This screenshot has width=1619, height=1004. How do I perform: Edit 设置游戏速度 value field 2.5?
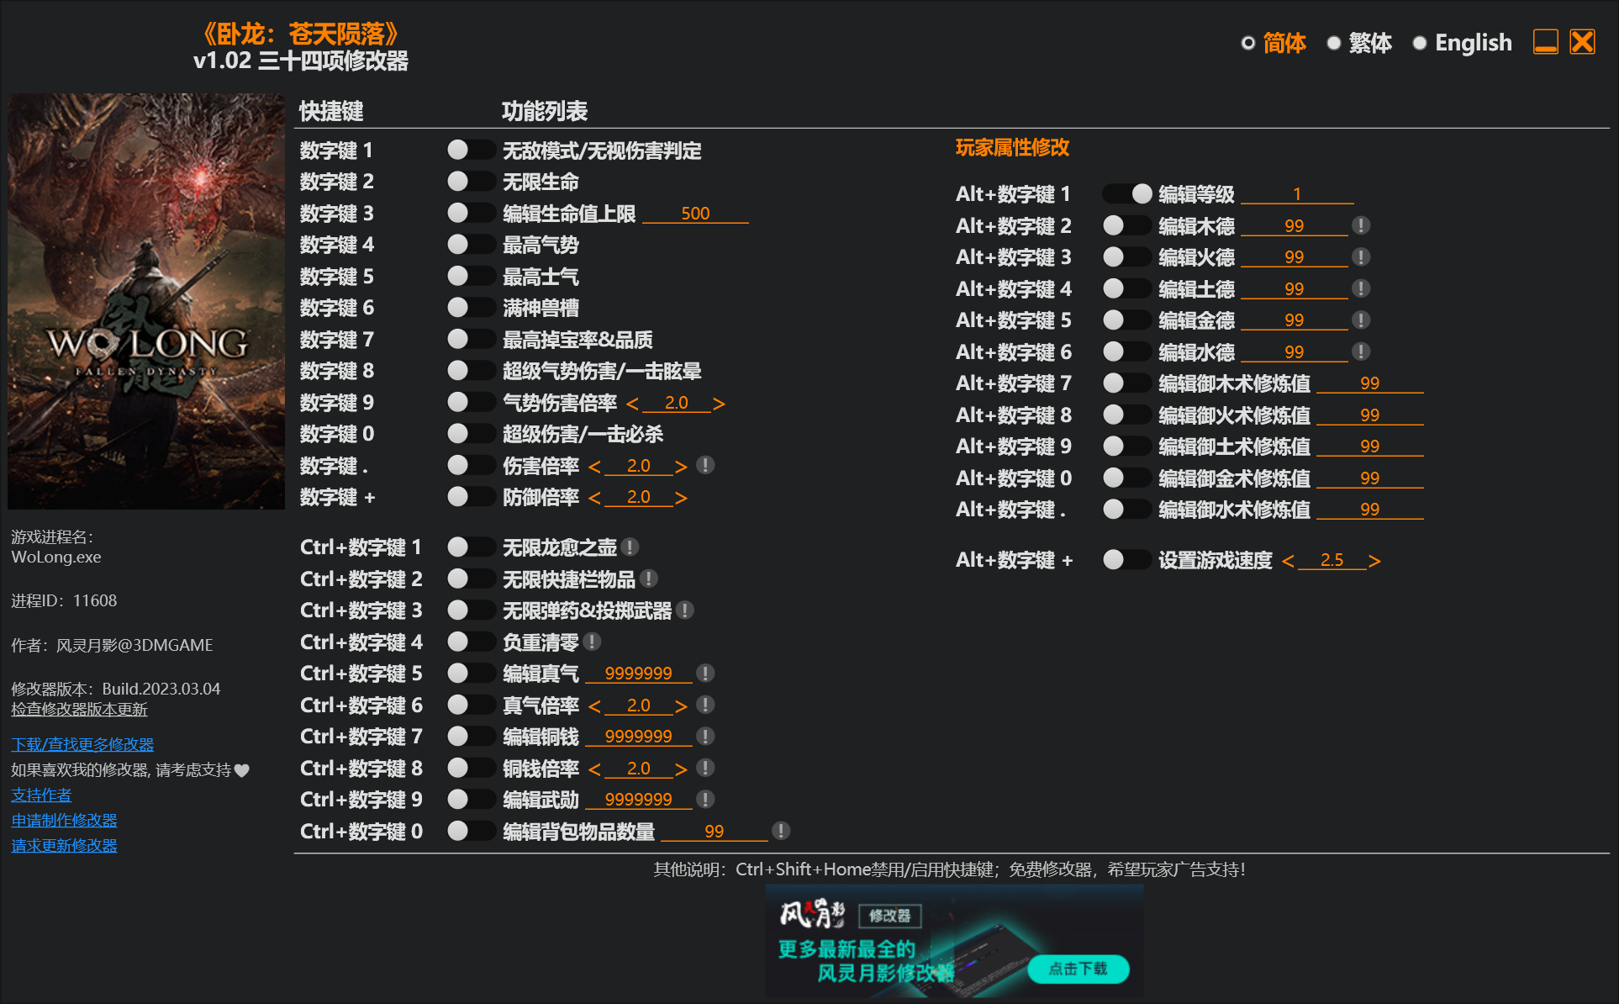click(x=1332, y=560)
